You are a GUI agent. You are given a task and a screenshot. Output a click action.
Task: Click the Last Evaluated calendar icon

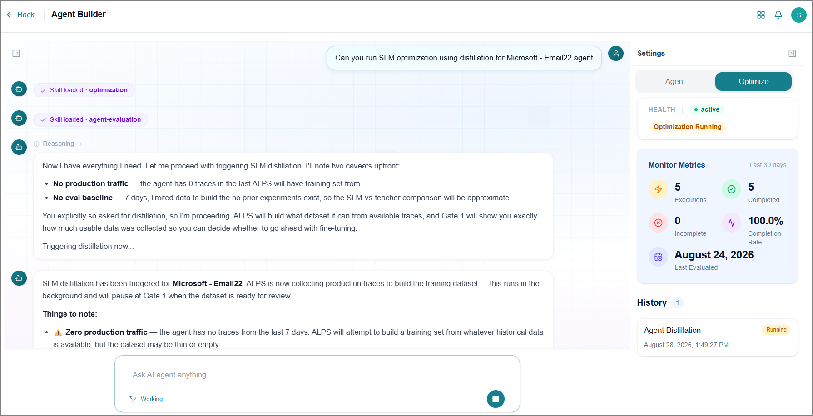point(658,257)
